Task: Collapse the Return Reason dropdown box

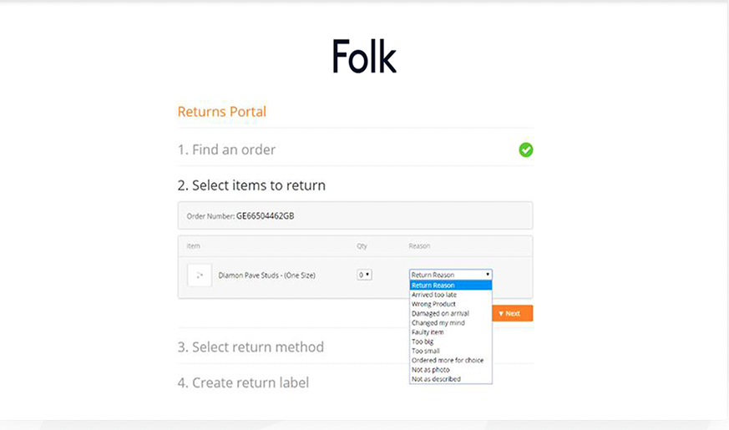Action: (451, 275)
